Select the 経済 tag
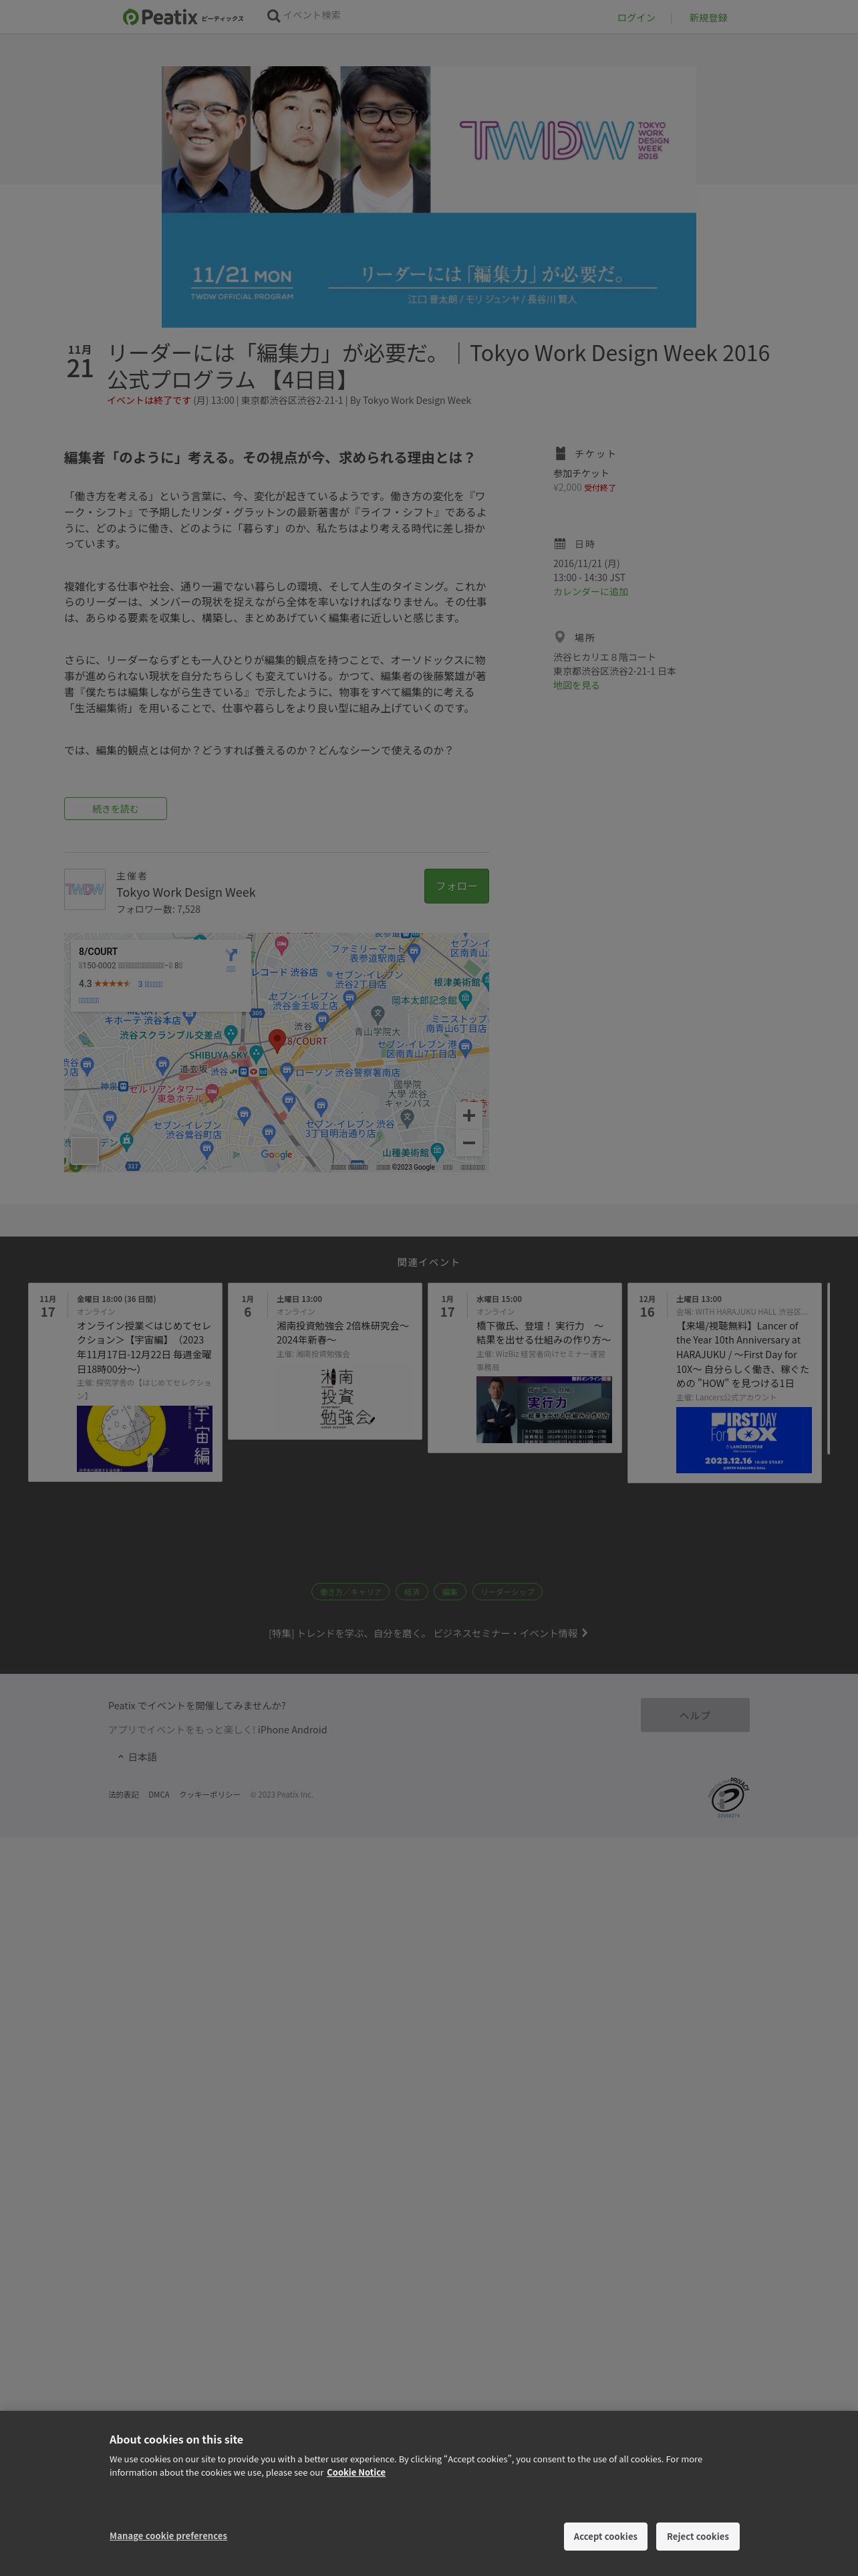The image size is (858, 2576). pos(412,1591)
